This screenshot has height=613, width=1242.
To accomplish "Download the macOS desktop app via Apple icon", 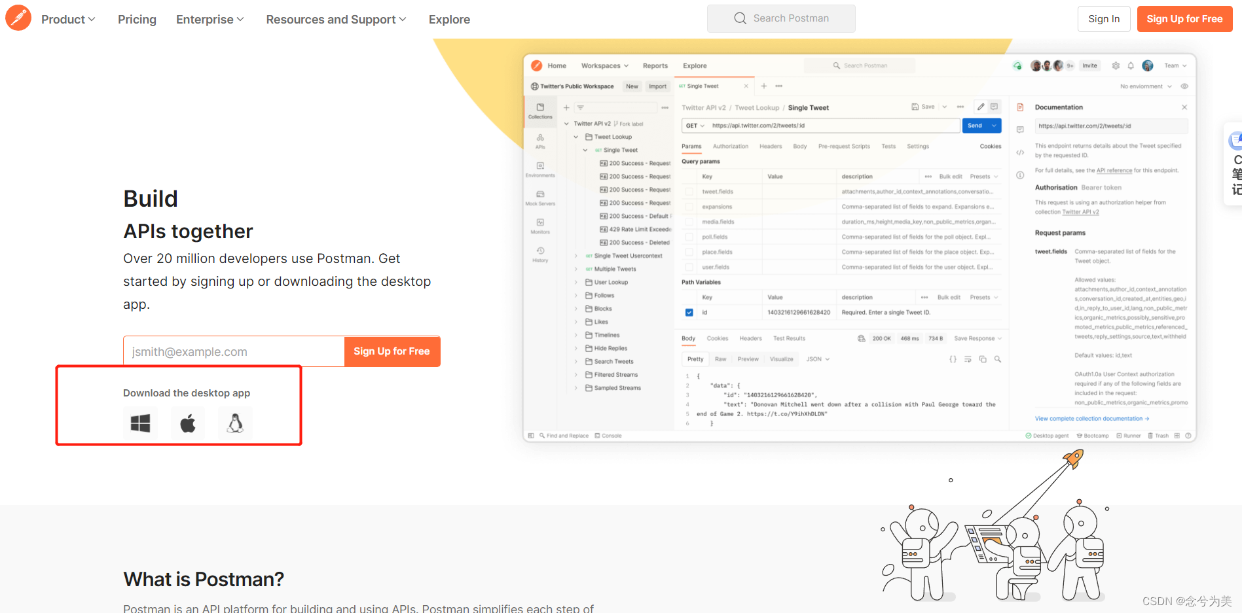I will click(188, 423).
